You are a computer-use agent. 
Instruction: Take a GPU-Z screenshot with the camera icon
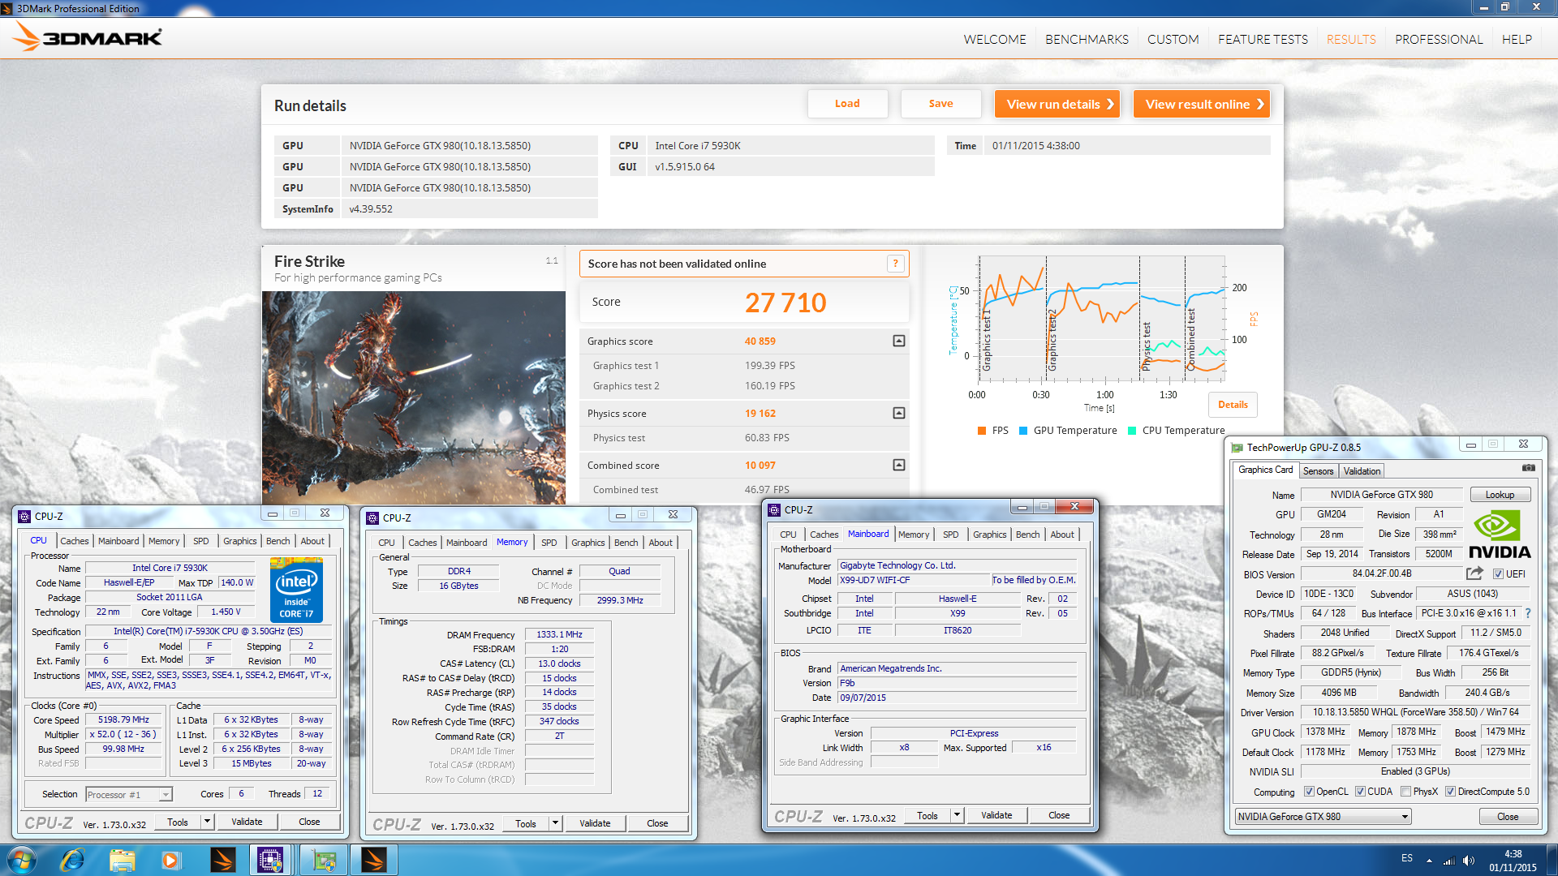click(x=1528, y=468)
